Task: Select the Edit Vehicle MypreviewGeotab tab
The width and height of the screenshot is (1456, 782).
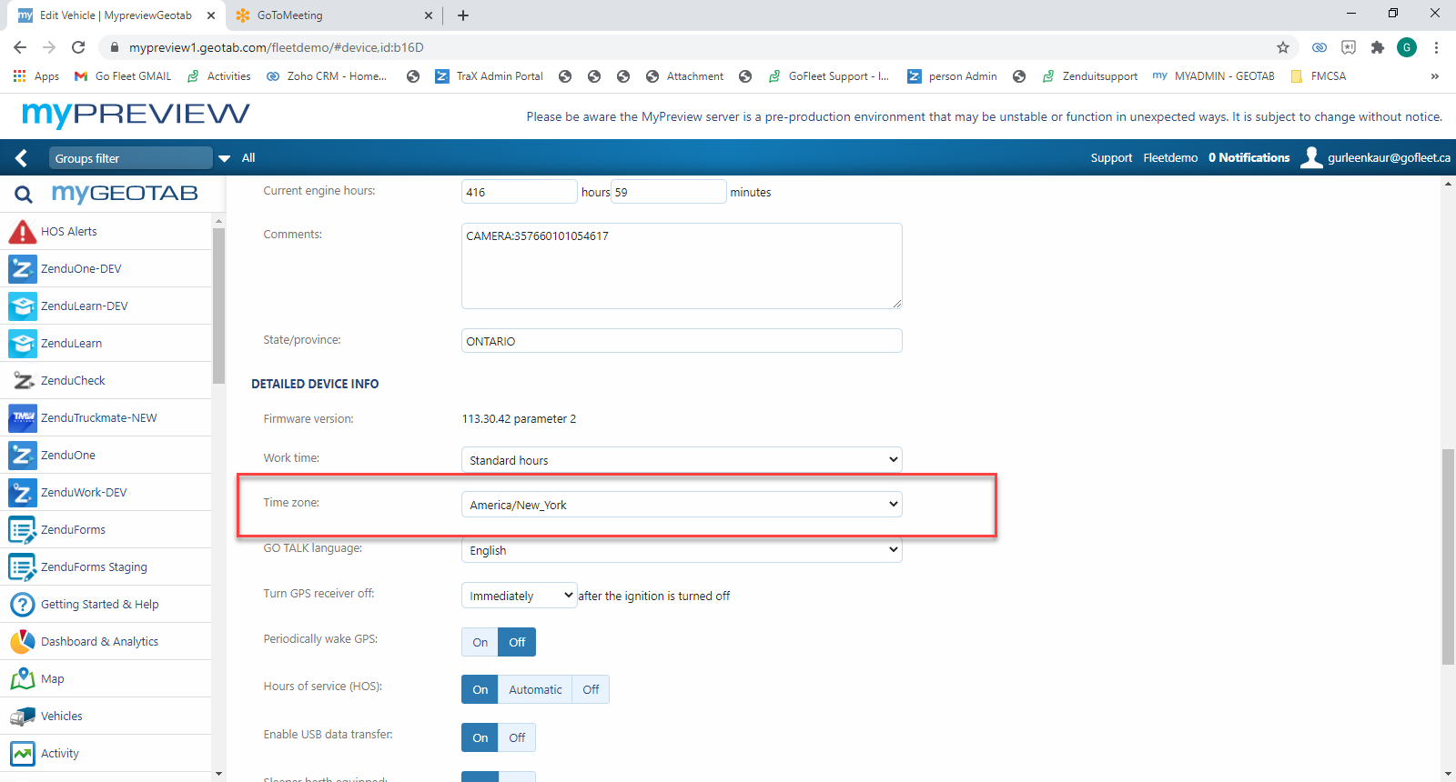Action: (116, 15)
